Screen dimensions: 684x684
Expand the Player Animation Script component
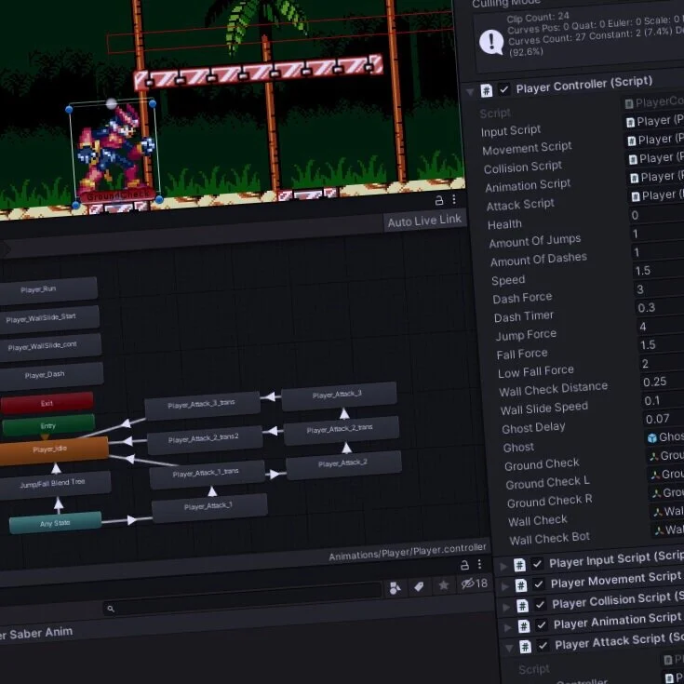point(507,628)
